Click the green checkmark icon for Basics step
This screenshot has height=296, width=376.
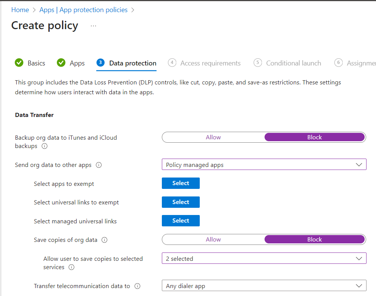(x=19, y=63)
